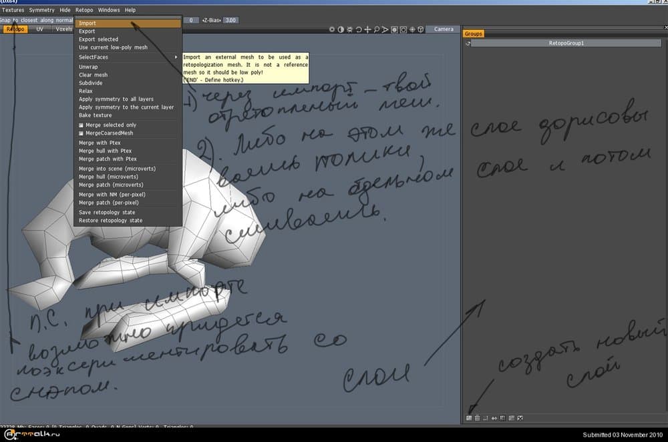Click Bake texture in the Retopo menu

pos(96,115)
